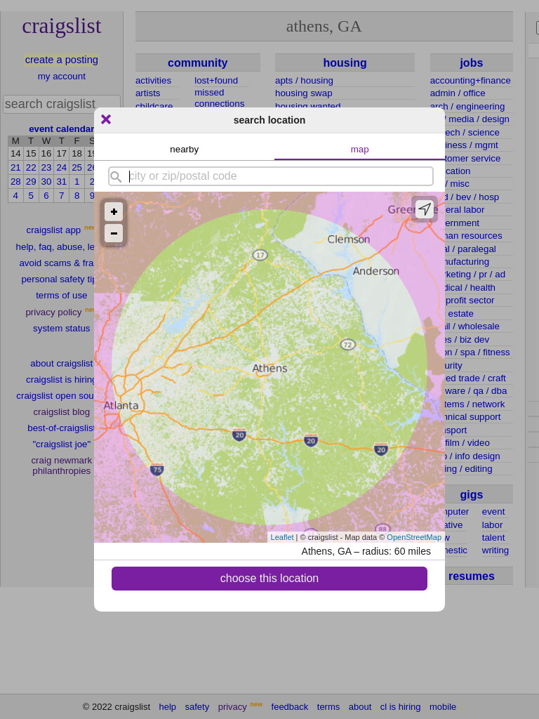Screen dimensions: 539x719
Task: Open footer mobile link
Action: click(x=443, y=707)
